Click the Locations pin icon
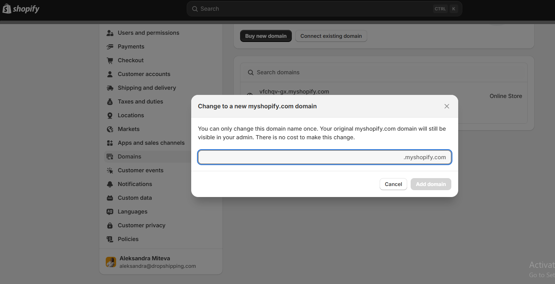Viewport: 555px width, 284px height. [110, 116]
